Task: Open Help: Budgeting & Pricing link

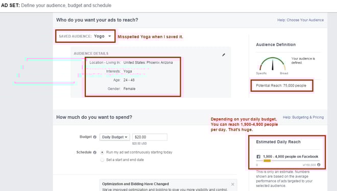Action: pyautogui.click(x=303, y=117)
